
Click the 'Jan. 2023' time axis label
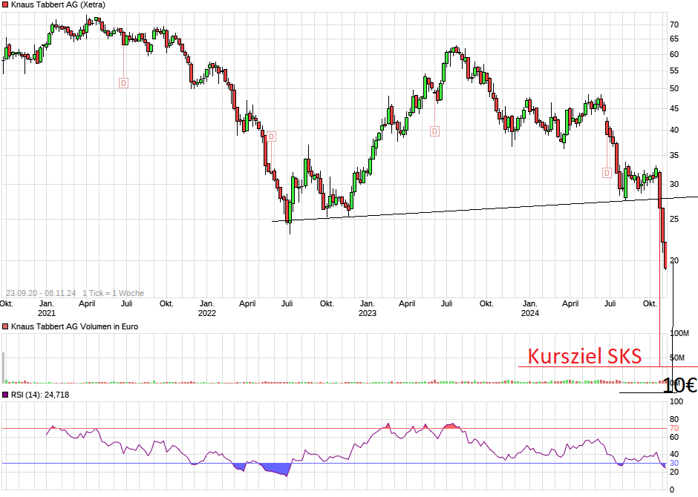pos(368,309)
